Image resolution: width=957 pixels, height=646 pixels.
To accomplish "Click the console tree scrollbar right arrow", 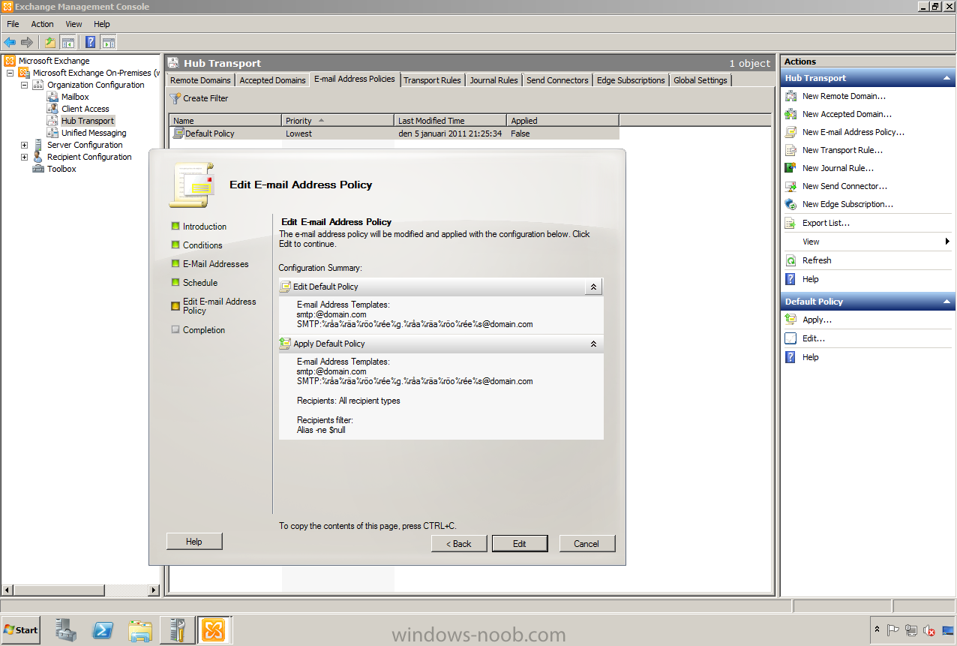I will tap(154, 590).
